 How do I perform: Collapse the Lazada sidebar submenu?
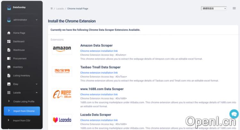(x=36, y=93)
